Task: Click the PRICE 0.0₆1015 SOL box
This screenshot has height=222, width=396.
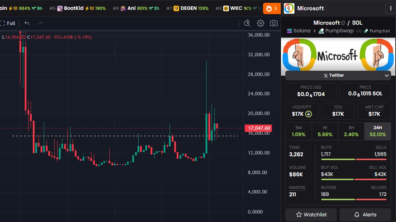Action: (365, 91)
